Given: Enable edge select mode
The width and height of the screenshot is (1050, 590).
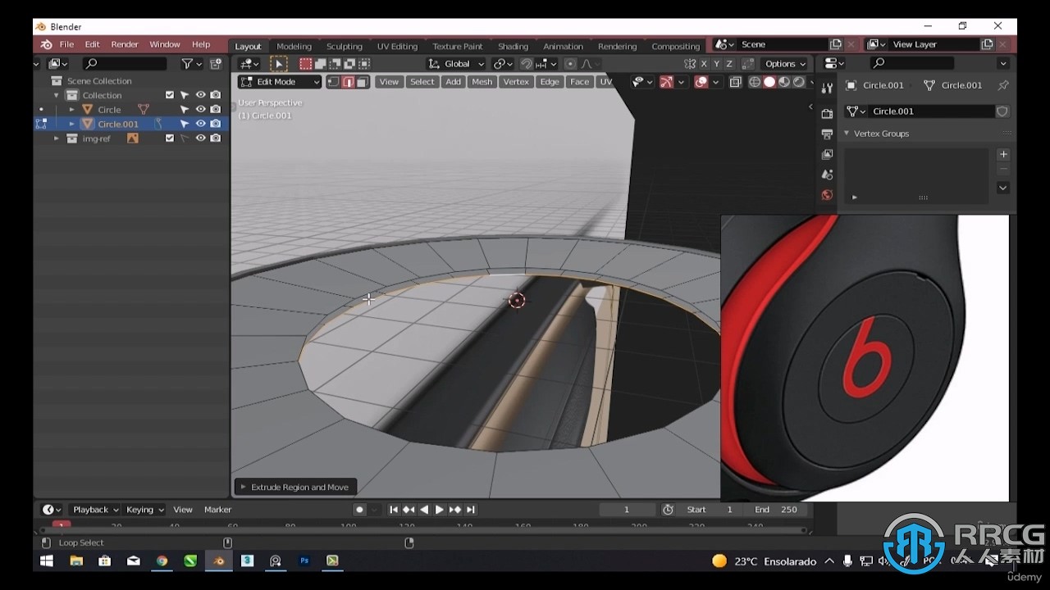Looking at the screenshot, I should [x=348, y=82].
